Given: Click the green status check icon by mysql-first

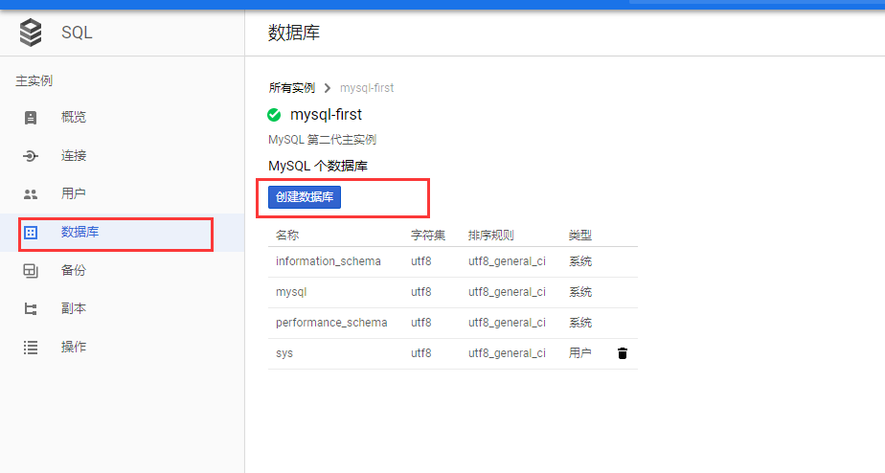Looking at the screenshot, I should coord(274,115).
